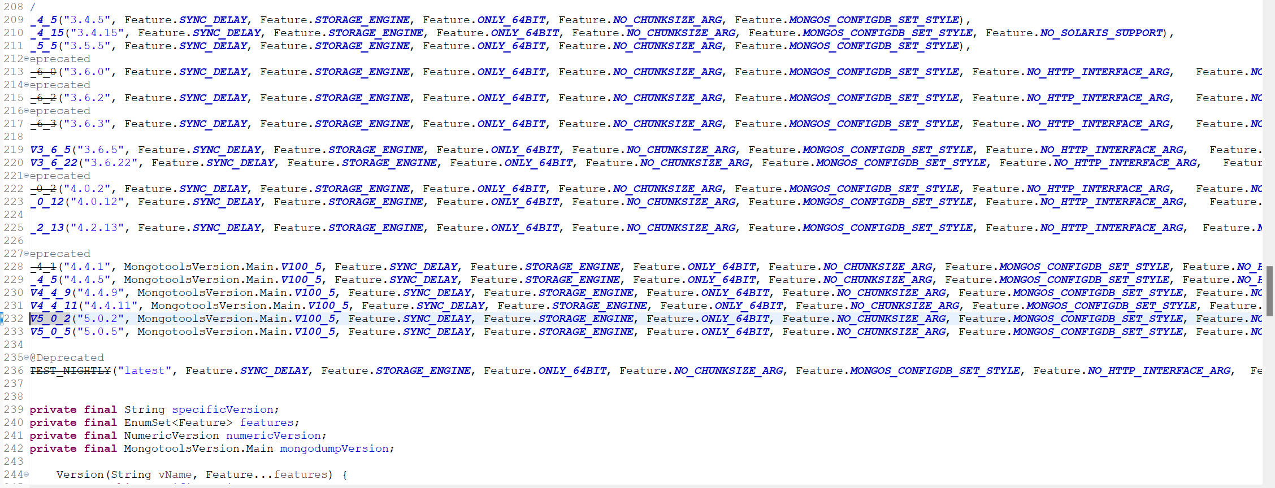Place the cursor on enum constant V3_6_5

pos(50,150)
